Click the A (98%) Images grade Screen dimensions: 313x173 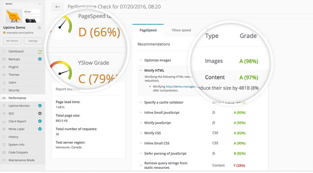point(249,61)
